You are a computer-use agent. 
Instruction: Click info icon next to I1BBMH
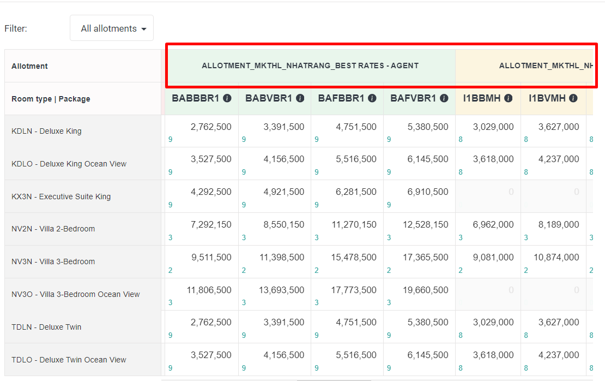pos(508,98)
